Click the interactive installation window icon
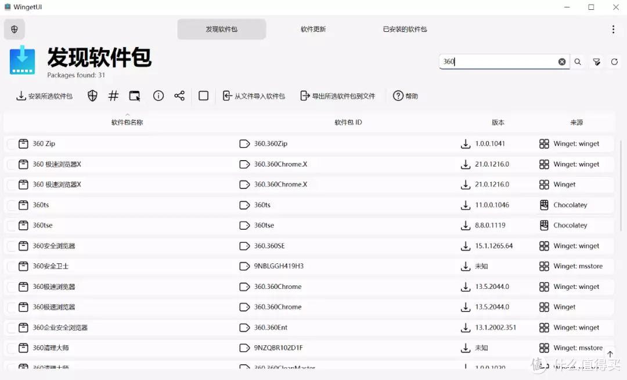Image resolution: width=627 pixels, height=380 pixels. click(x=135, y=96)
